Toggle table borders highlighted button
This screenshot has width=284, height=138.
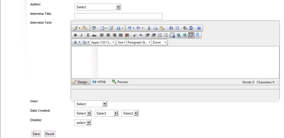[x=191, y=35]
